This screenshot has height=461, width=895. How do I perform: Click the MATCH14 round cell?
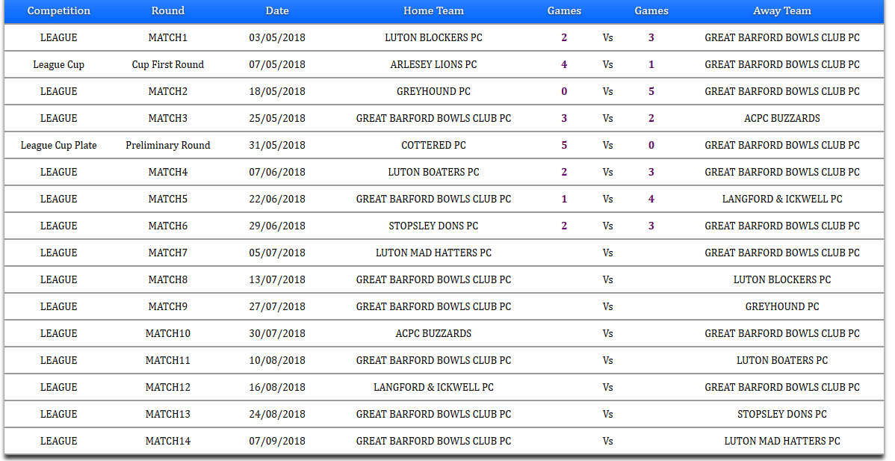point(168,441)
